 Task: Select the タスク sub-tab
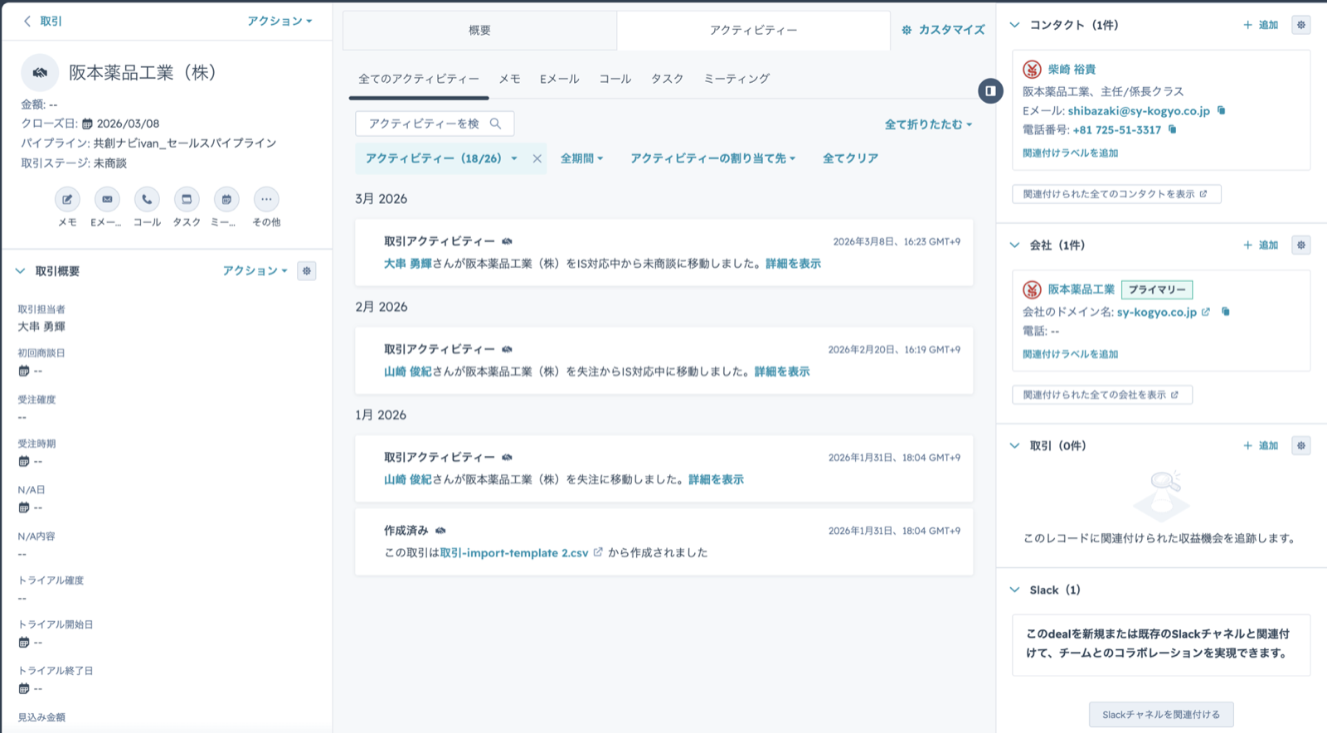pyautogui.click(x=667, y=79)
